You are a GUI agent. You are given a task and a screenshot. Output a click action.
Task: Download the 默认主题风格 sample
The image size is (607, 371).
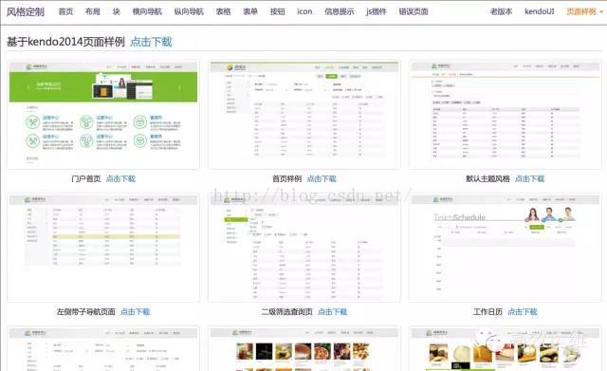click(529, 178)
